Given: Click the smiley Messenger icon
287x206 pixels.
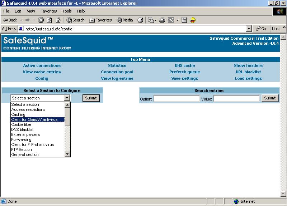Looking at the screenshot, I should pos(193,20).
